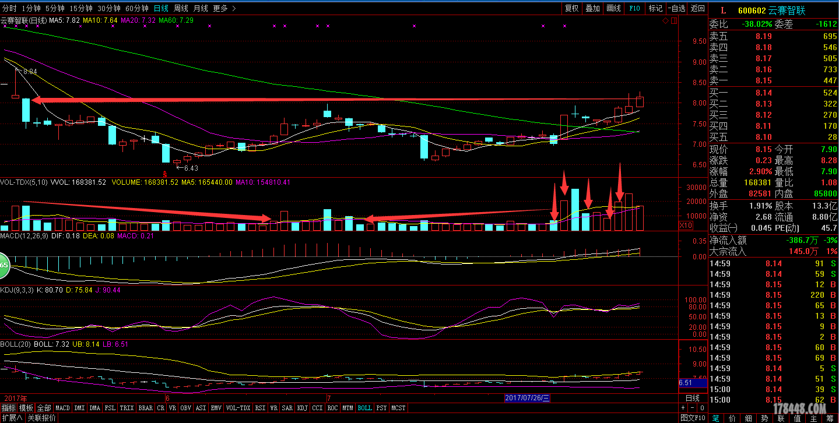The image size is (839, 423).
Task: Select the KDJ indicator tab
Action: (303, 408)
